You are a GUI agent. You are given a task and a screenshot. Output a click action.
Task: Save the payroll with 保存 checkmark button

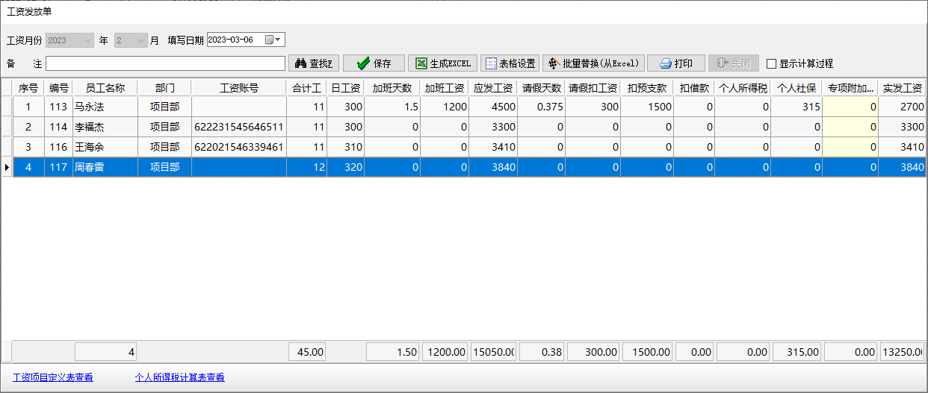(374, 63)
